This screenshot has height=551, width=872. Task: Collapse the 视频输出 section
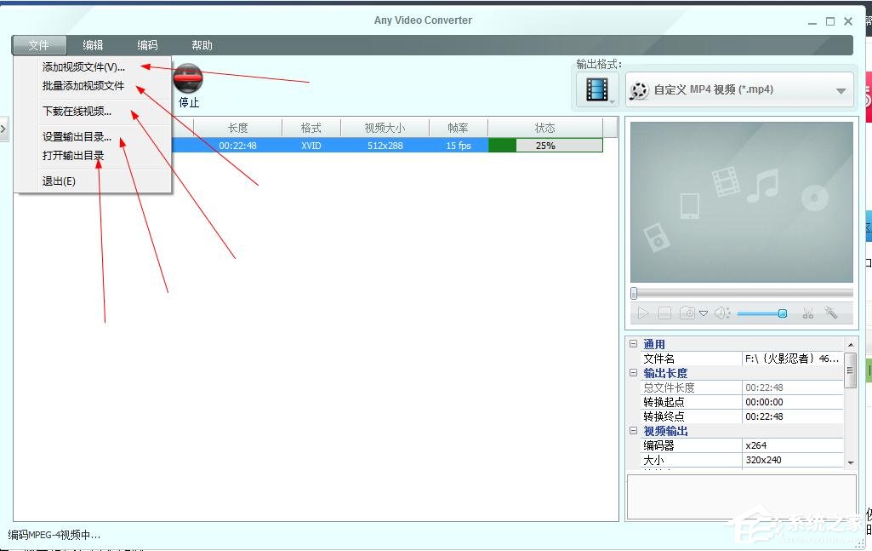[x=632, y=430]
